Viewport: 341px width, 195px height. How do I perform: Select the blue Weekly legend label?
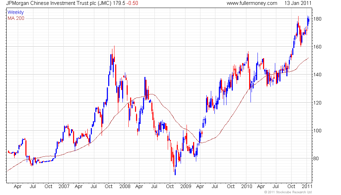15,13
